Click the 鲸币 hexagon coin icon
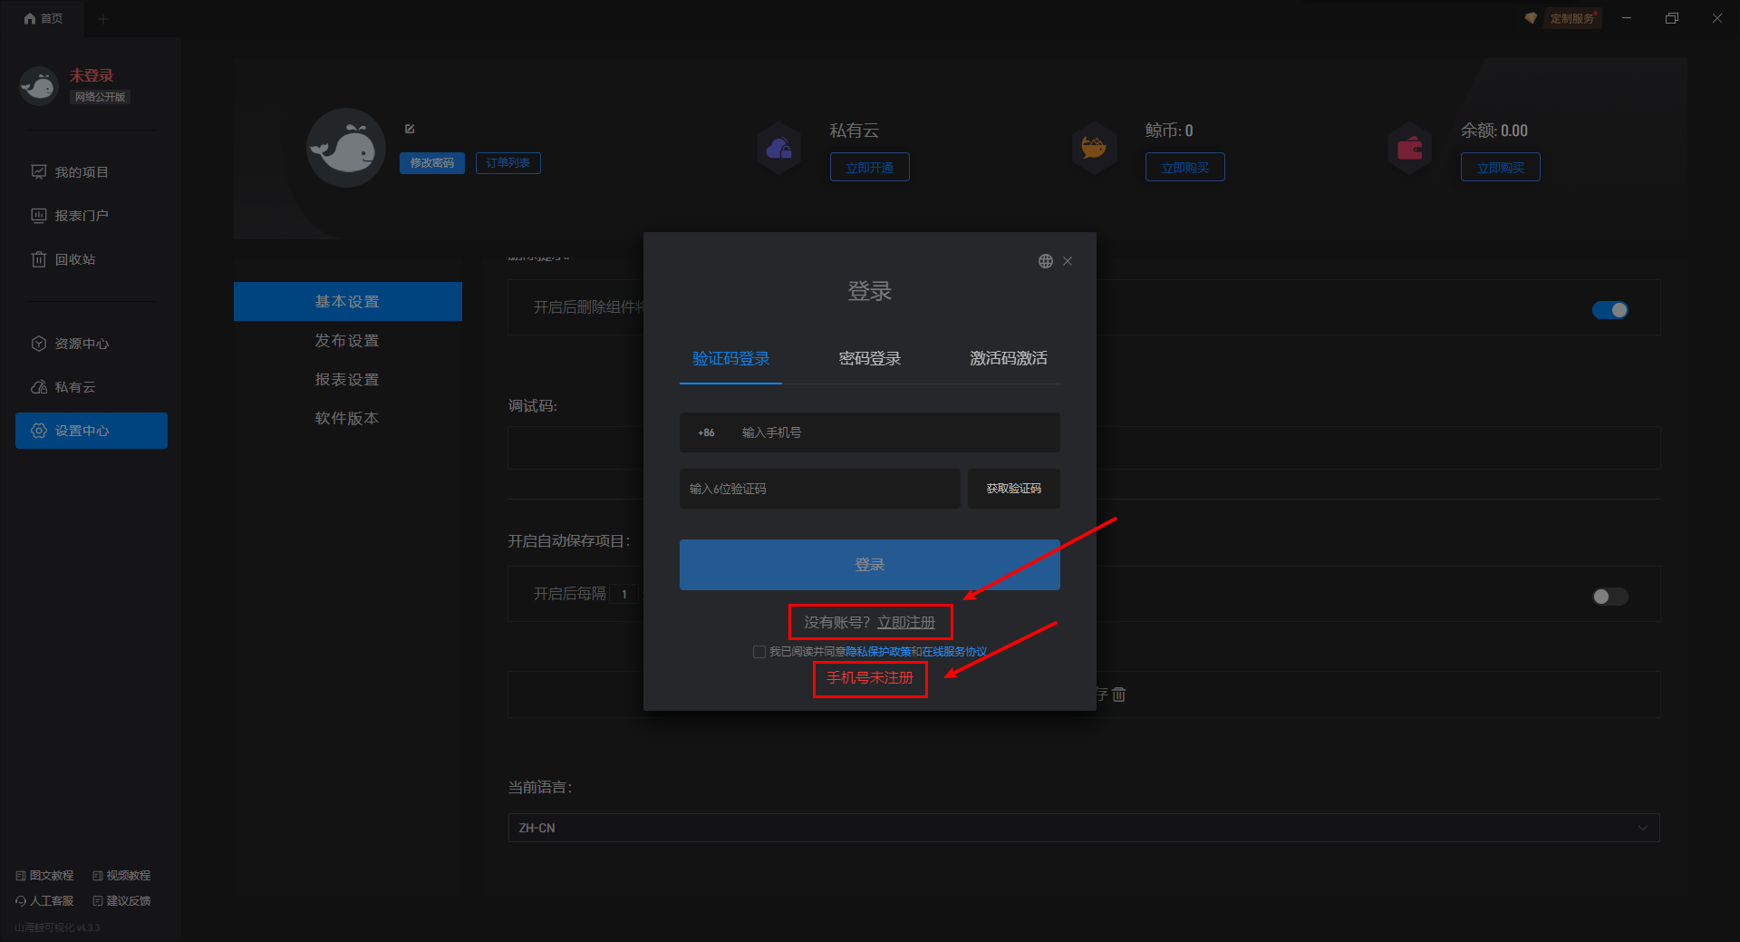This screenshot has height=942, width=1740. [1095, 148]
